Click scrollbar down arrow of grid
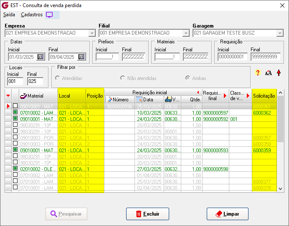The width and height of the screenshot is (289, 226). 280,188
